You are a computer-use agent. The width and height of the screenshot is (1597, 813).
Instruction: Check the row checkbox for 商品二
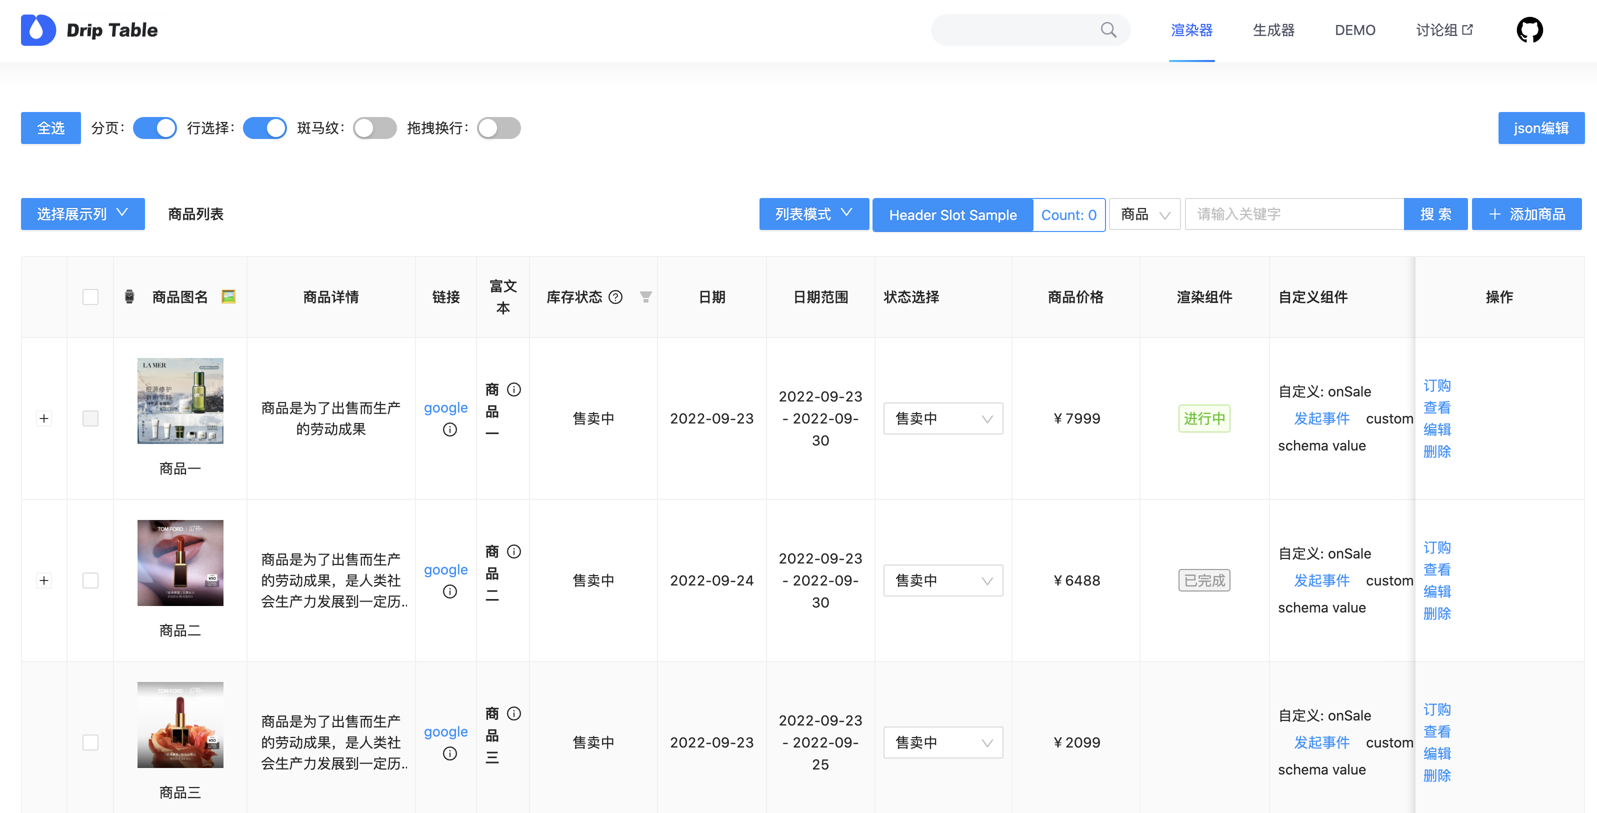coord(90,580)
